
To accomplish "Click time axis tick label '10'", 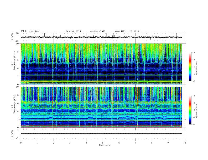I will pos(185,143).
